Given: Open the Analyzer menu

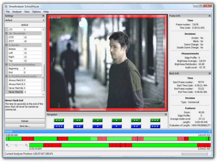Looking at the screenshot, I should click(17, 12).
